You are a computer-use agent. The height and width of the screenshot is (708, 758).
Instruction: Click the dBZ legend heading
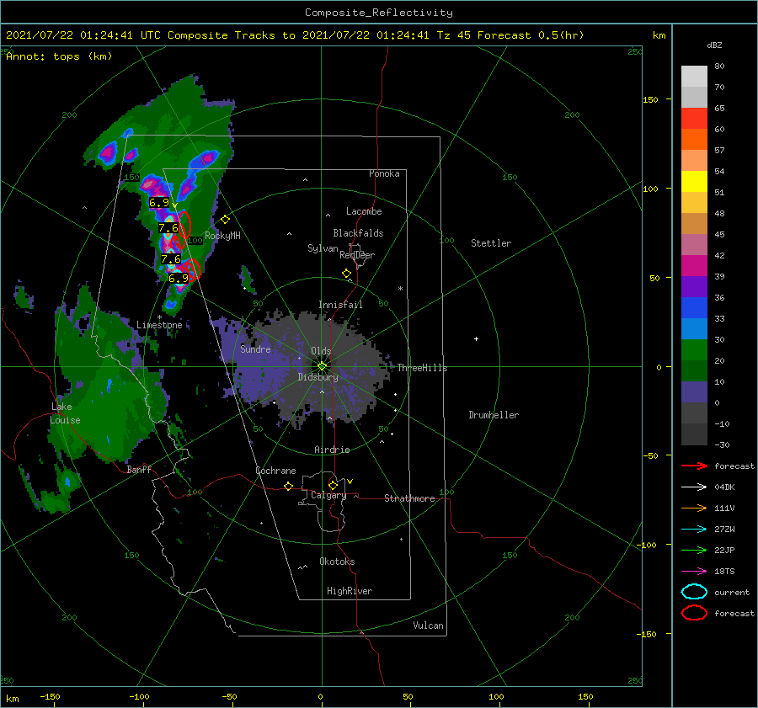714,45
